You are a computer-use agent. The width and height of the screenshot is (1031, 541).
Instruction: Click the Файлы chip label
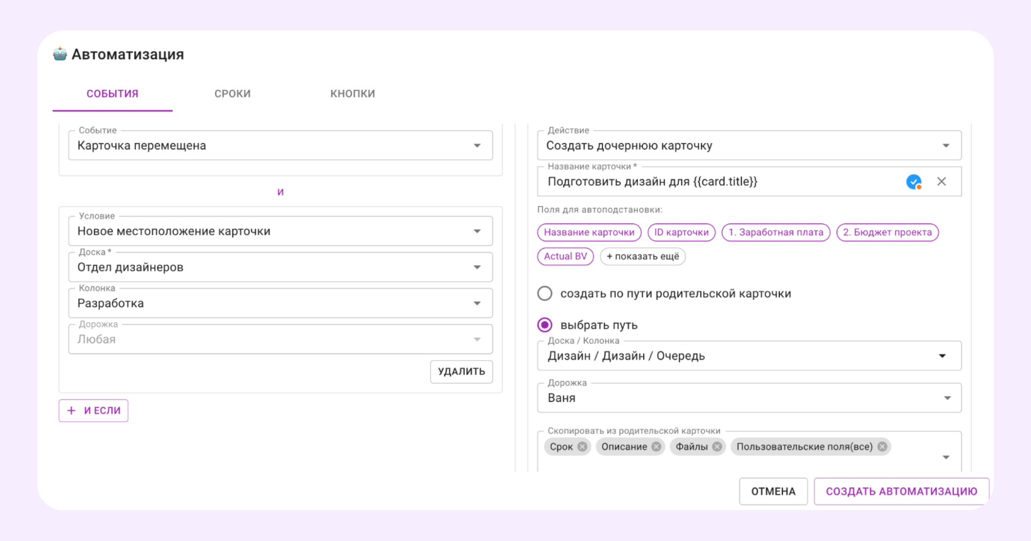click(x=692, y=447)
